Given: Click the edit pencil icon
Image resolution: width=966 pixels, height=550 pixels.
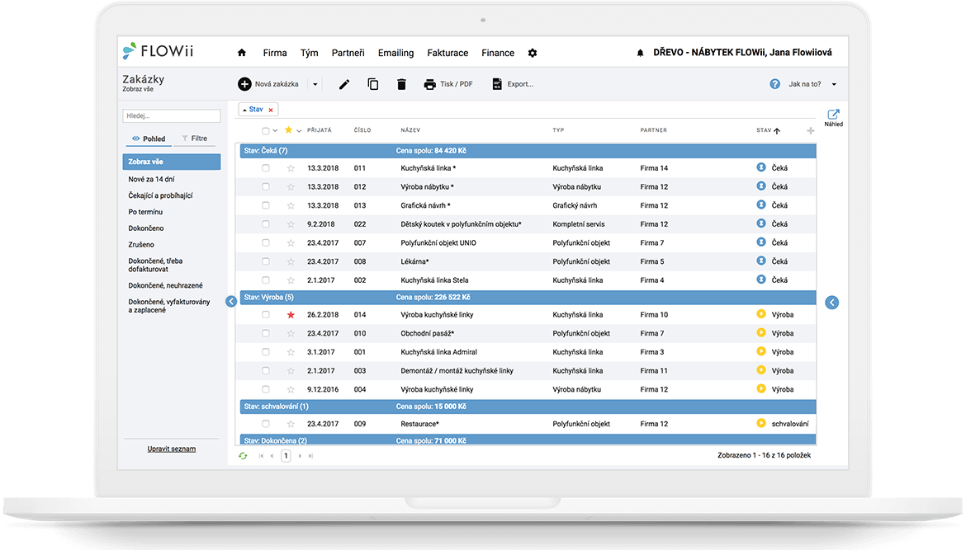Looking at the screenshot, I should point(344,84).
